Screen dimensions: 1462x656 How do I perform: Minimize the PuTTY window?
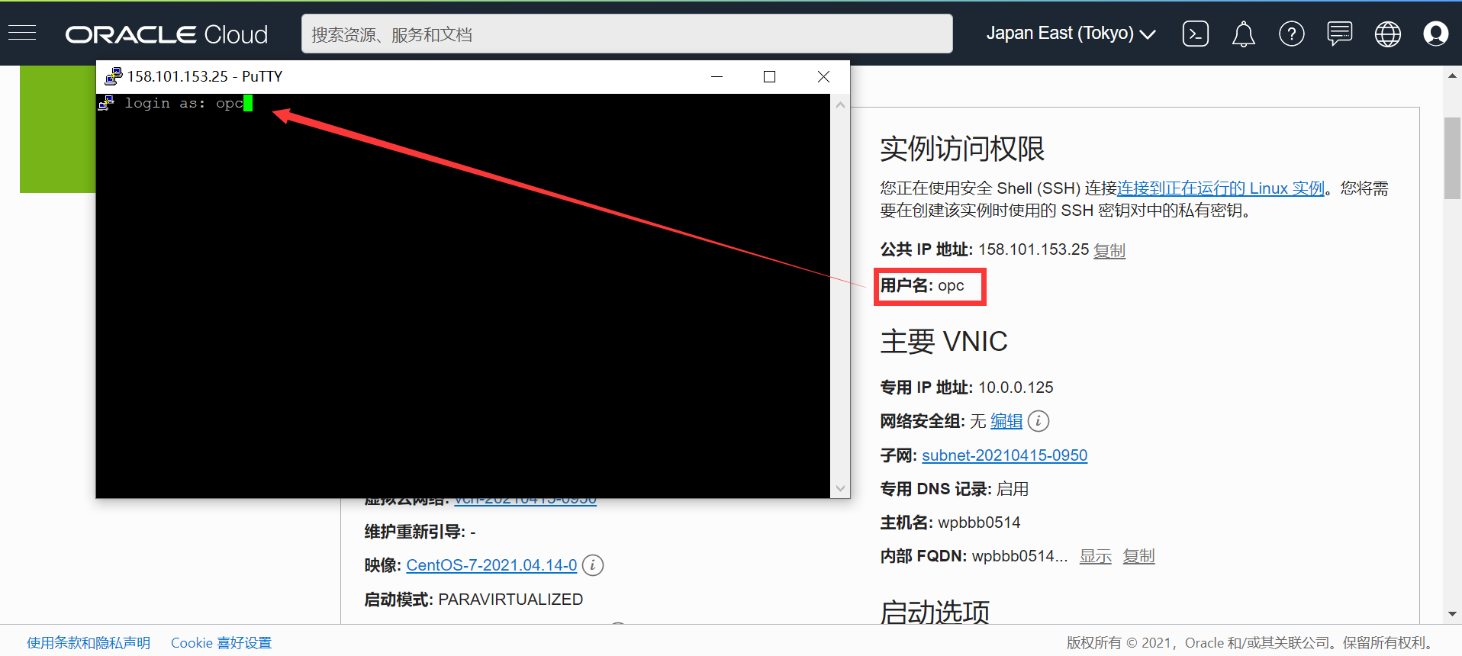[x=717, y=76]
